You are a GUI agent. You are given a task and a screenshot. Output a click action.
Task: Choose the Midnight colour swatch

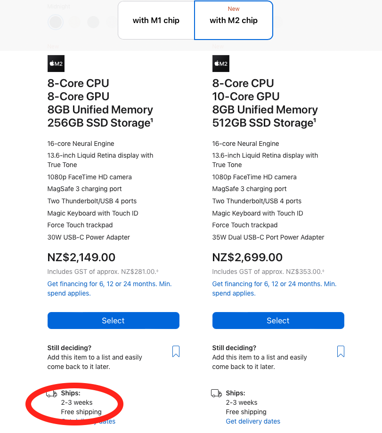[56, 22]
